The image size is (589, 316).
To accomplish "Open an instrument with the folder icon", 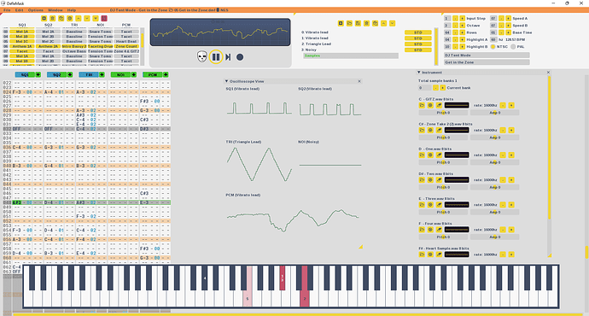I will (349, 23).
